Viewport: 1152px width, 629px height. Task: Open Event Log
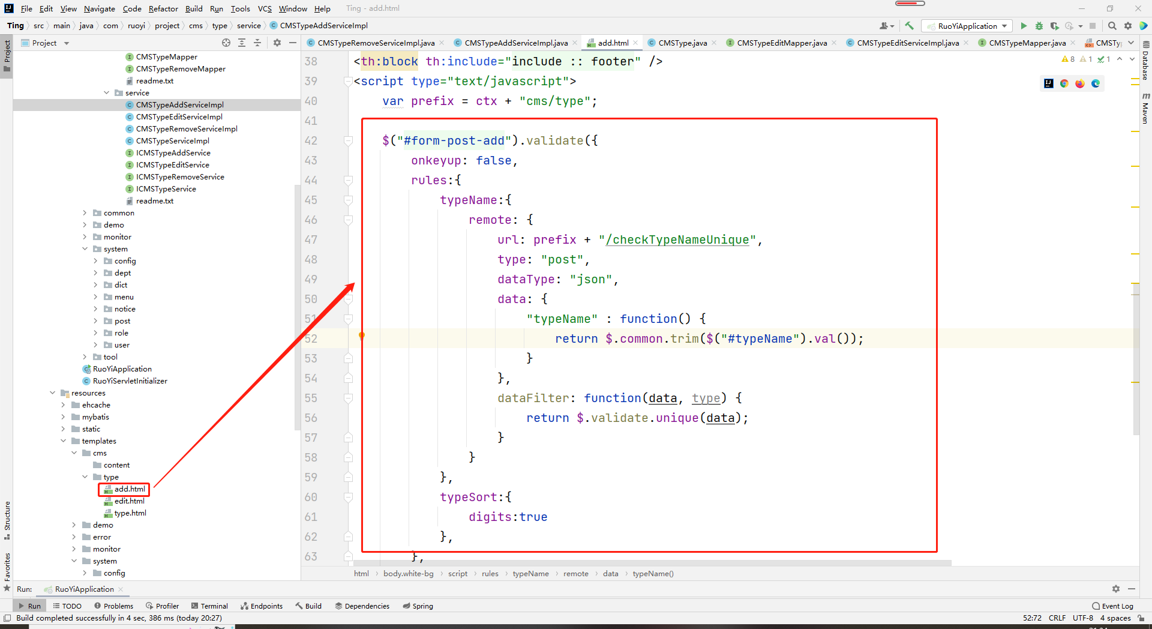coord(1112,606)
